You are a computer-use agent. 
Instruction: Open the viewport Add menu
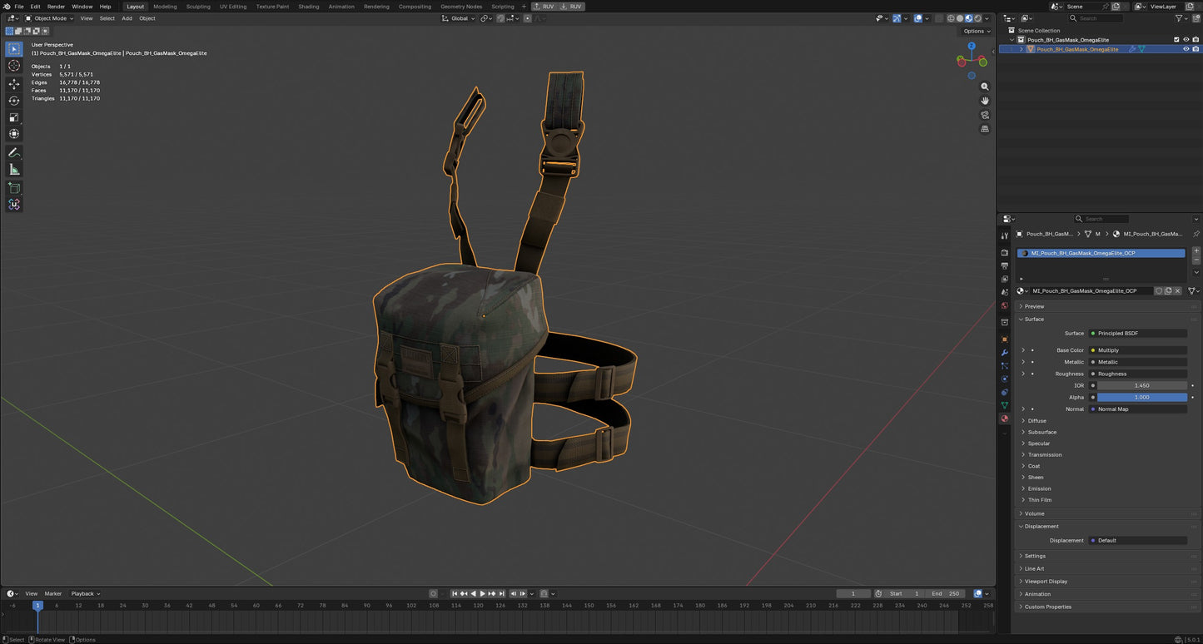click(127, 18)
